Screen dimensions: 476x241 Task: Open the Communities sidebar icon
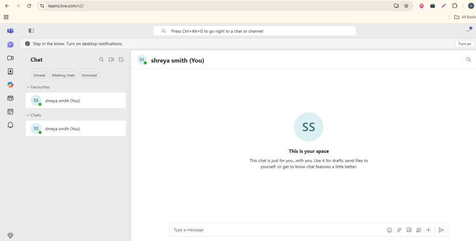point(10,98)
